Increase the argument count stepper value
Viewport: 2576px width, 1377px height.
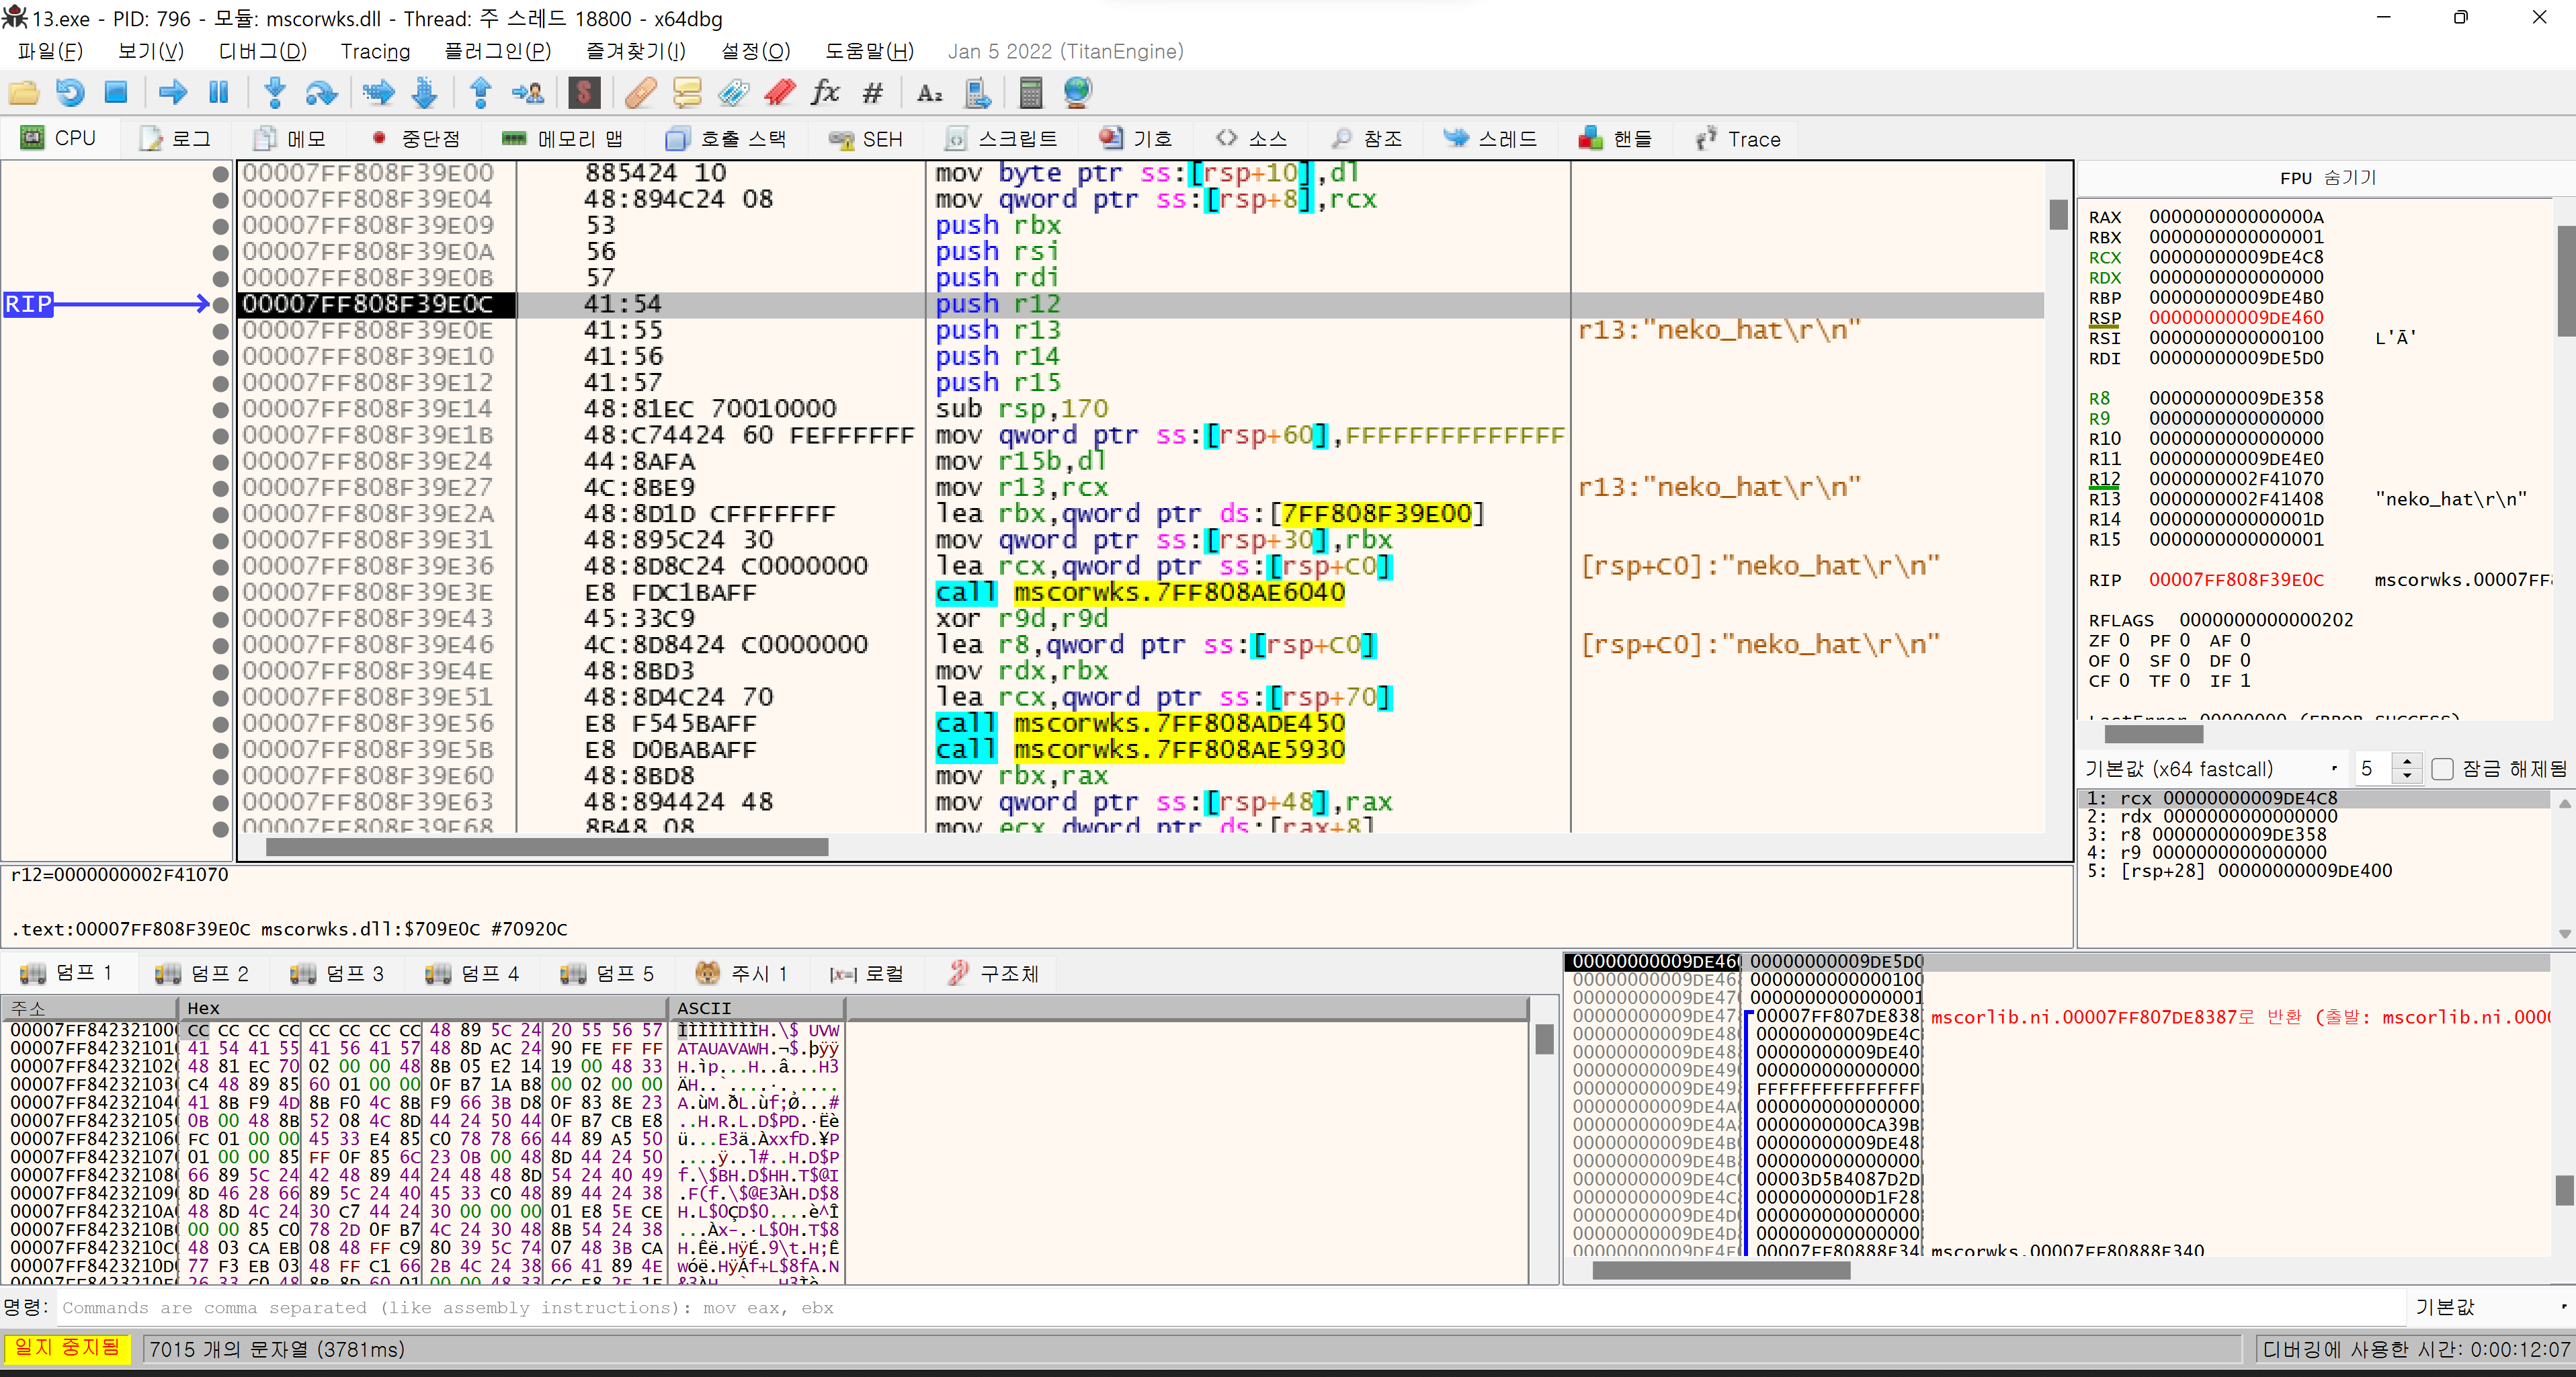pyautogui.click(x=2407, y=762)
